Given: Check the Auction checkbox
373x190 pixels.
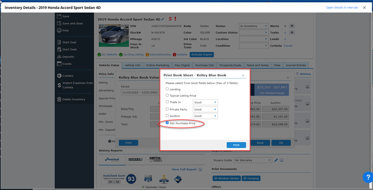Looking at the screenshot, I should 167,116.
